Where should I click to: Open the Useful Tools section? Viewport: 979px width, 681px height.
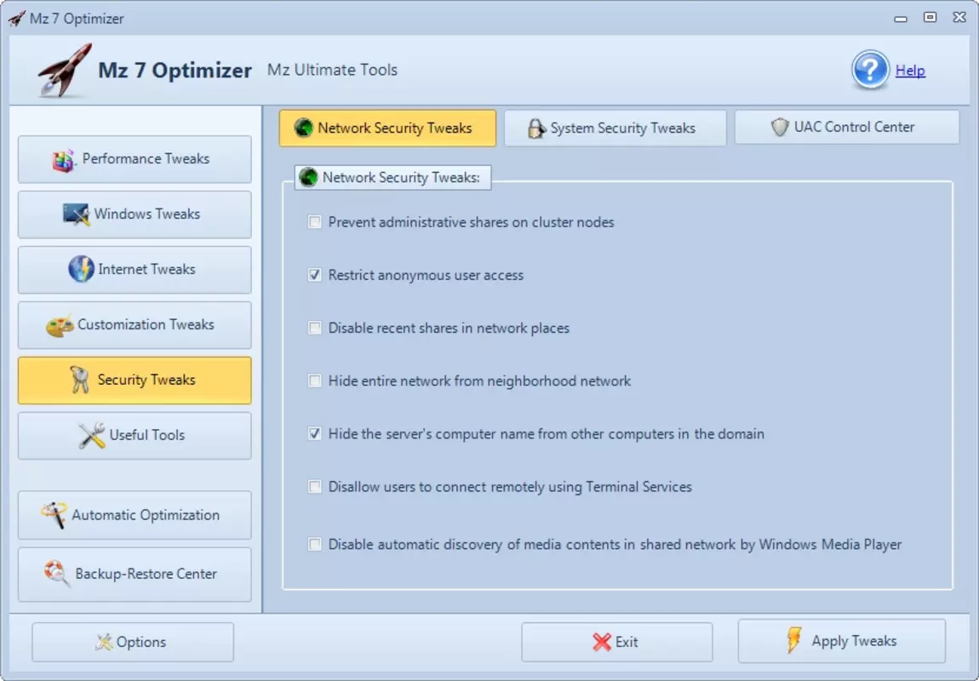[x=135, y=436]
